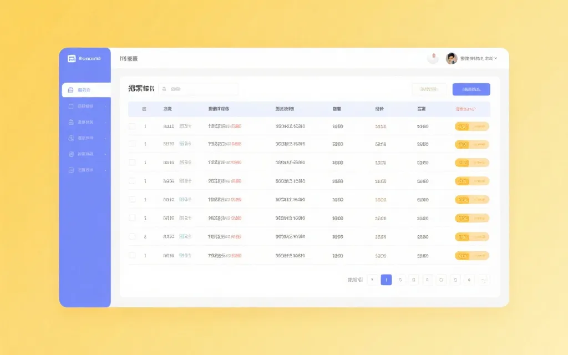568x355 pixels.
Task: Click the search magnifier icon inside the search field
Action: (165, 89)
